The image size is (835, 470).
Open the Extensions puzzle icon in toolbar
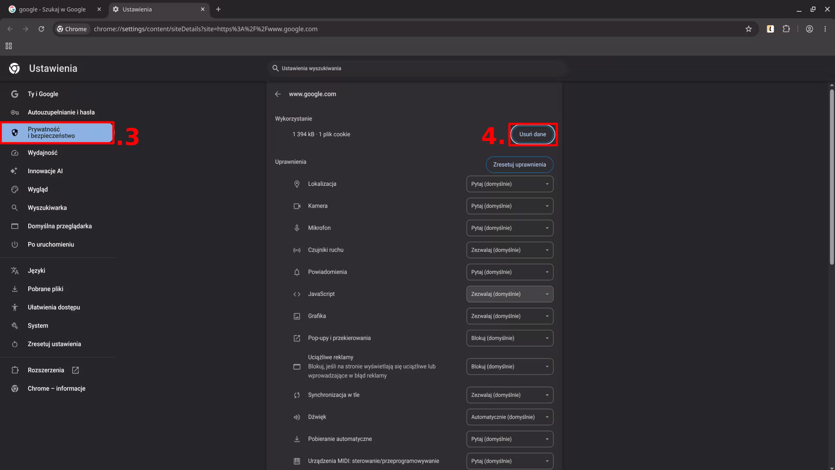[x=786, y=29]
